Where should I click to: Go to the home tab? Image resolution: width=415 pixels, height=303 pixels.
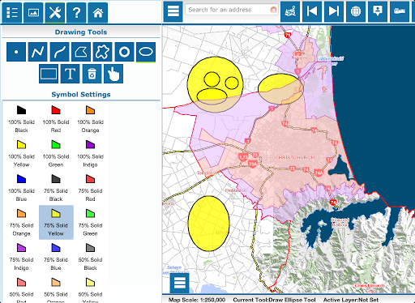tap(98, 12)
